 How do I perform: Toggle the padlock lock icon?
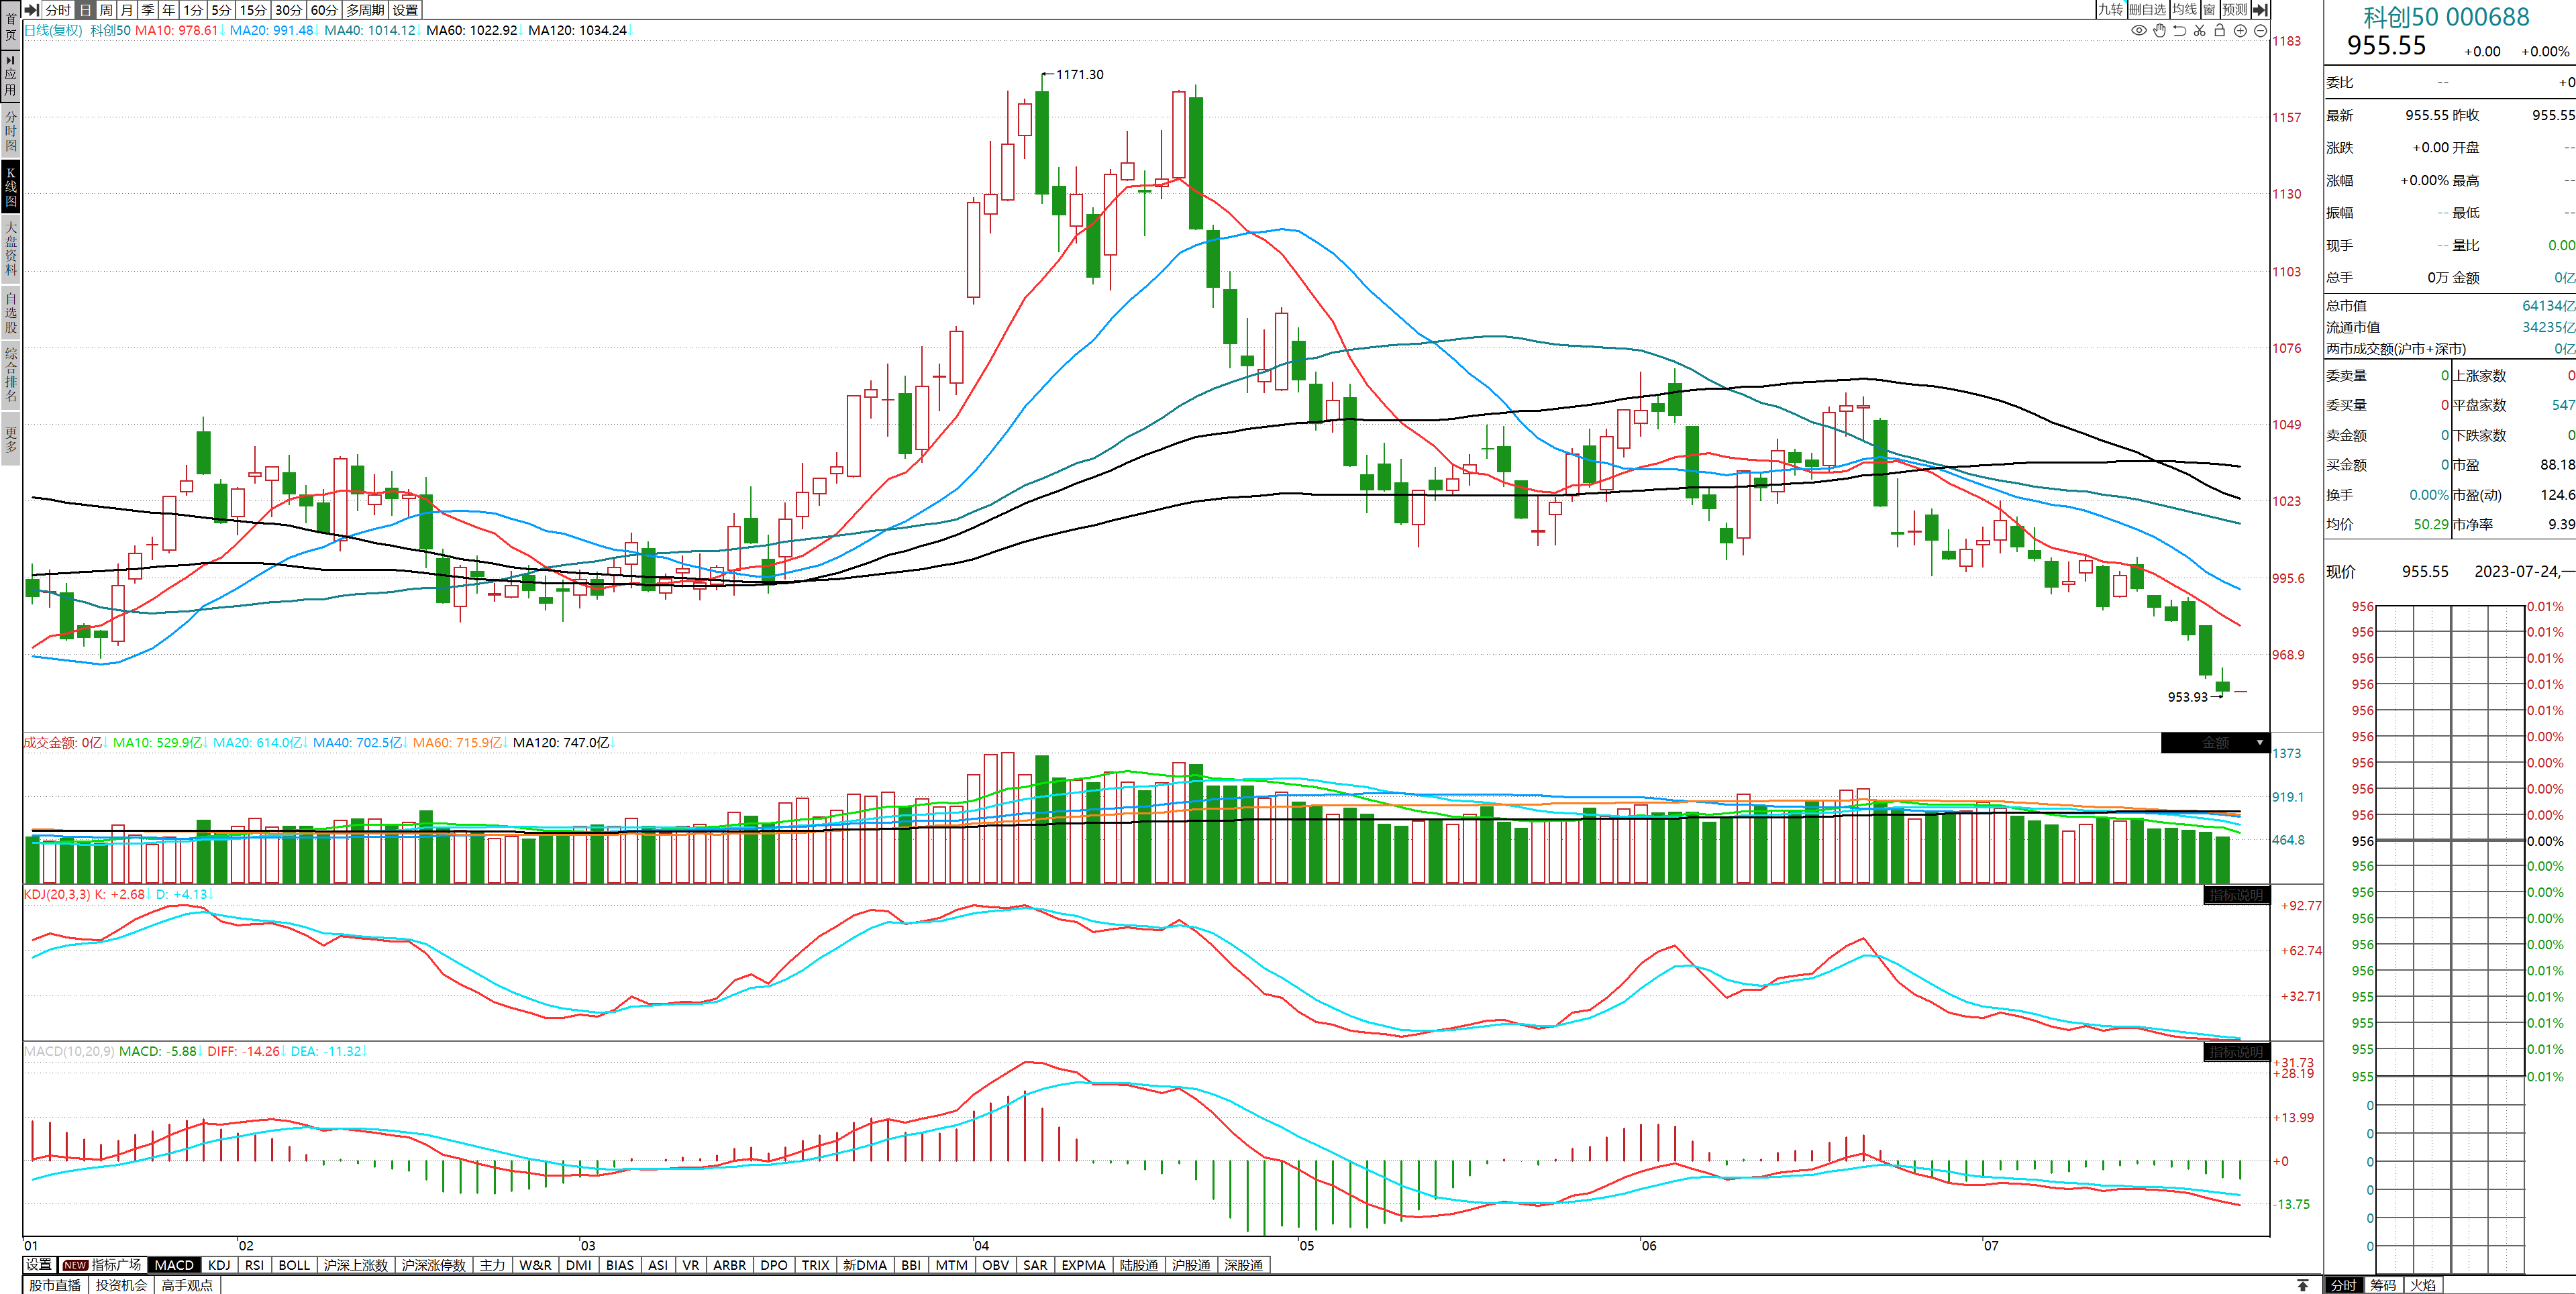(x=2219, y=30)
